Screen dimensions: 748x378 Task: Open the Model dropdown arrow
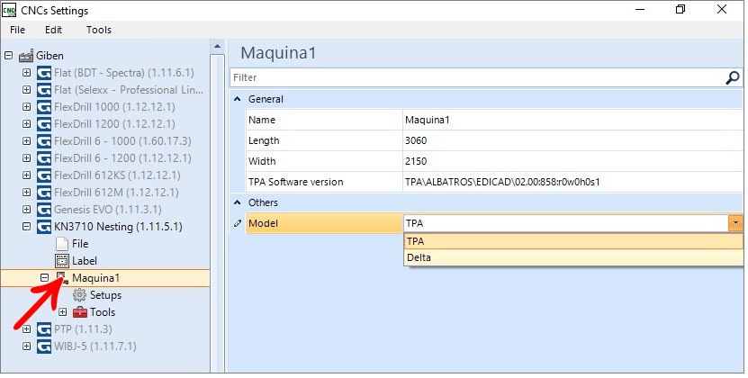[x=735, y=223]
